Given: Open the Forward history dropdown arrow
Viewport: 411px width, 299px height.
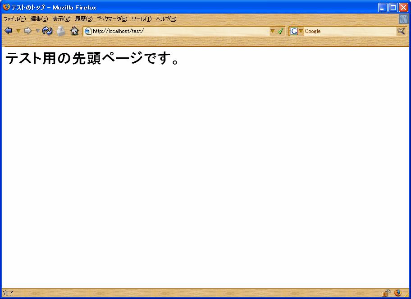Looking at the screenshot, I should [37, 31].
